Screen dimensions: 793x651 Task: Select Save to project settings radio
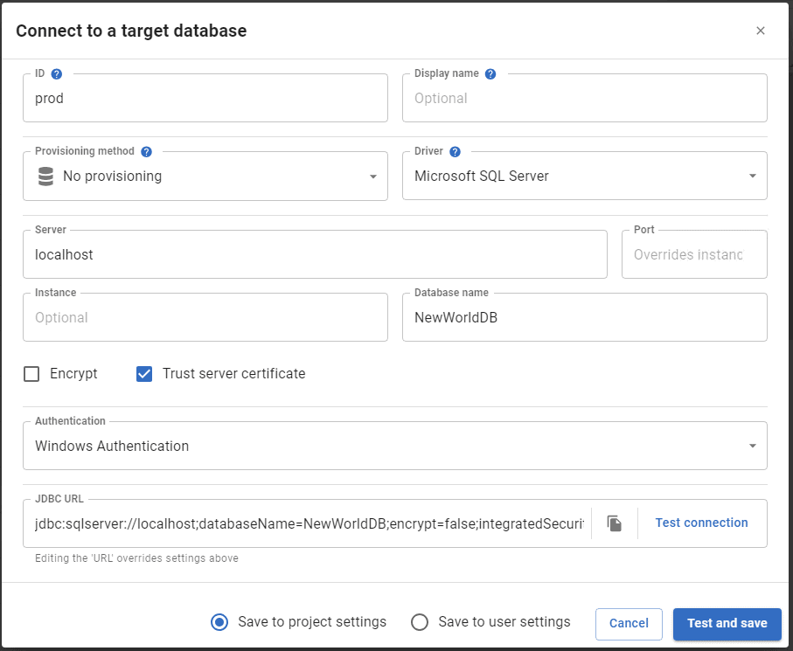coord(219,622)
